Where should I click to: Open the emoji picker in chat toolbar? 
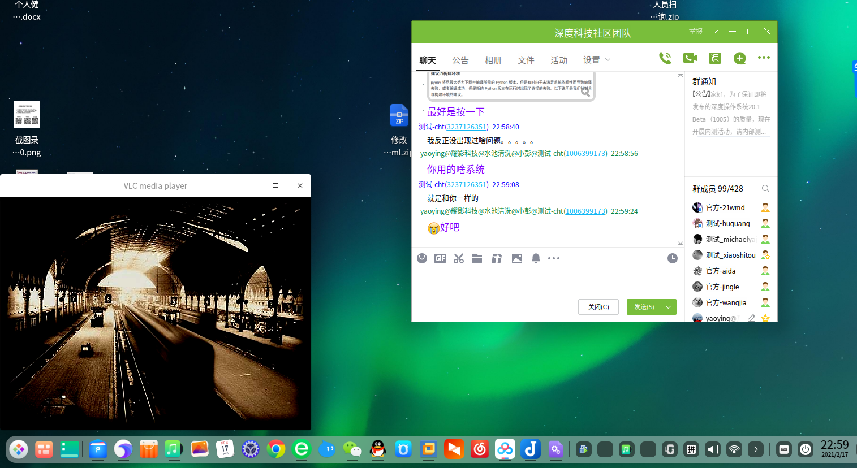pyautogui.click(x=422, y=258)
